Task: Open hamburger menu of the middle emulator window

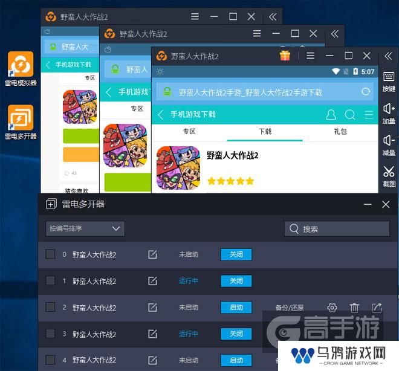Action: 257,34
